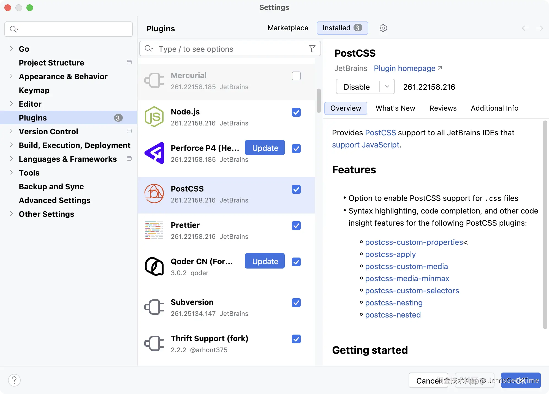Open the Reviews tab
Screen dimensions: 549x394
443,108
